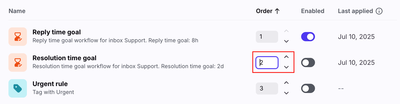Viewport: 400px width, 104px height.
Task: Move Urgent rule up in order
Action: (287, 83)
